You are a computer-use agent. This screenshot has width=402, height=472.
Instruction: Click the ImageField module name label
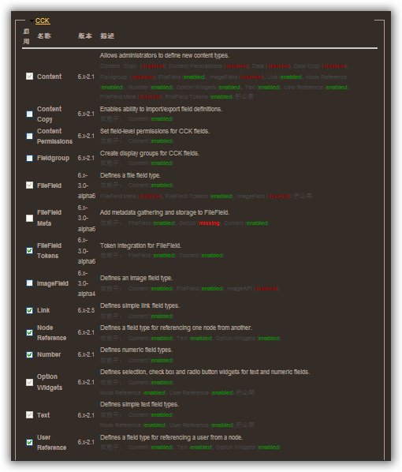(x=53, y=283)
